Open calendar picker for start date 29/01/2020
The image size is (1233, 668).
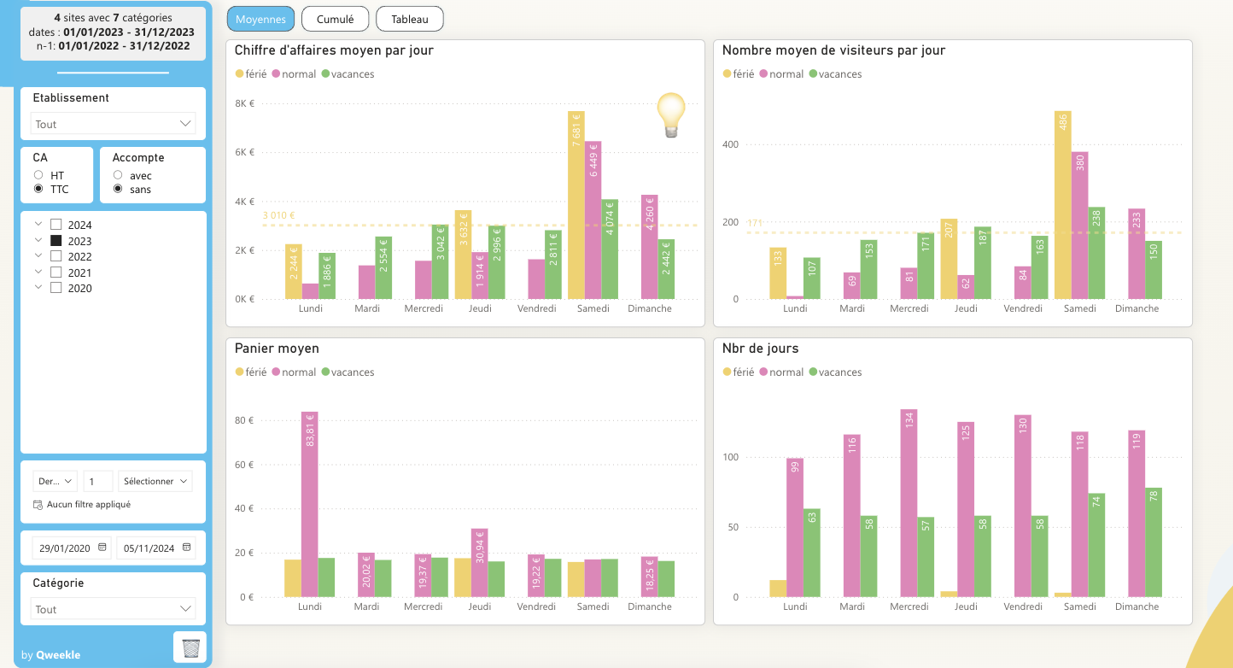102,548
